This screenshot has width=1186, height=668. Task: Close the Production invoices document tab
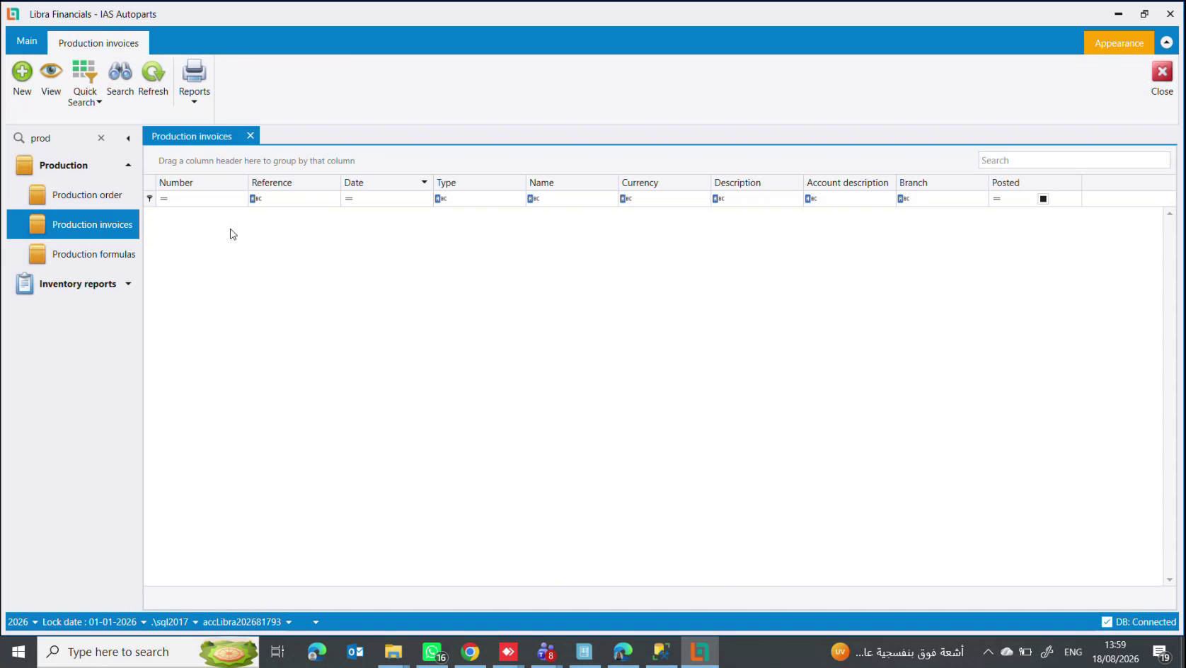250,136
